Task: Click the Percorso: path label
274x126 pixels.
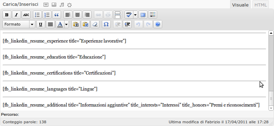Action: click(10, 114)
